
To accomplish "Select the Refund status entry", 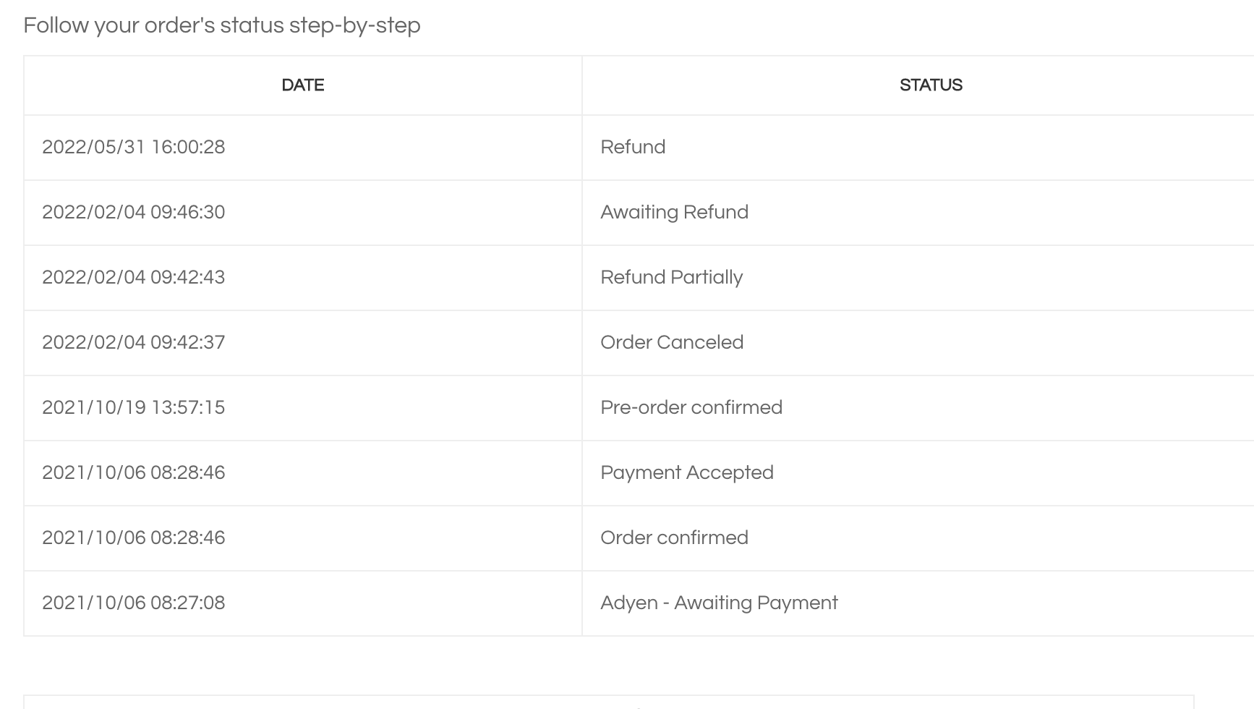I will (x=633, y=148).
